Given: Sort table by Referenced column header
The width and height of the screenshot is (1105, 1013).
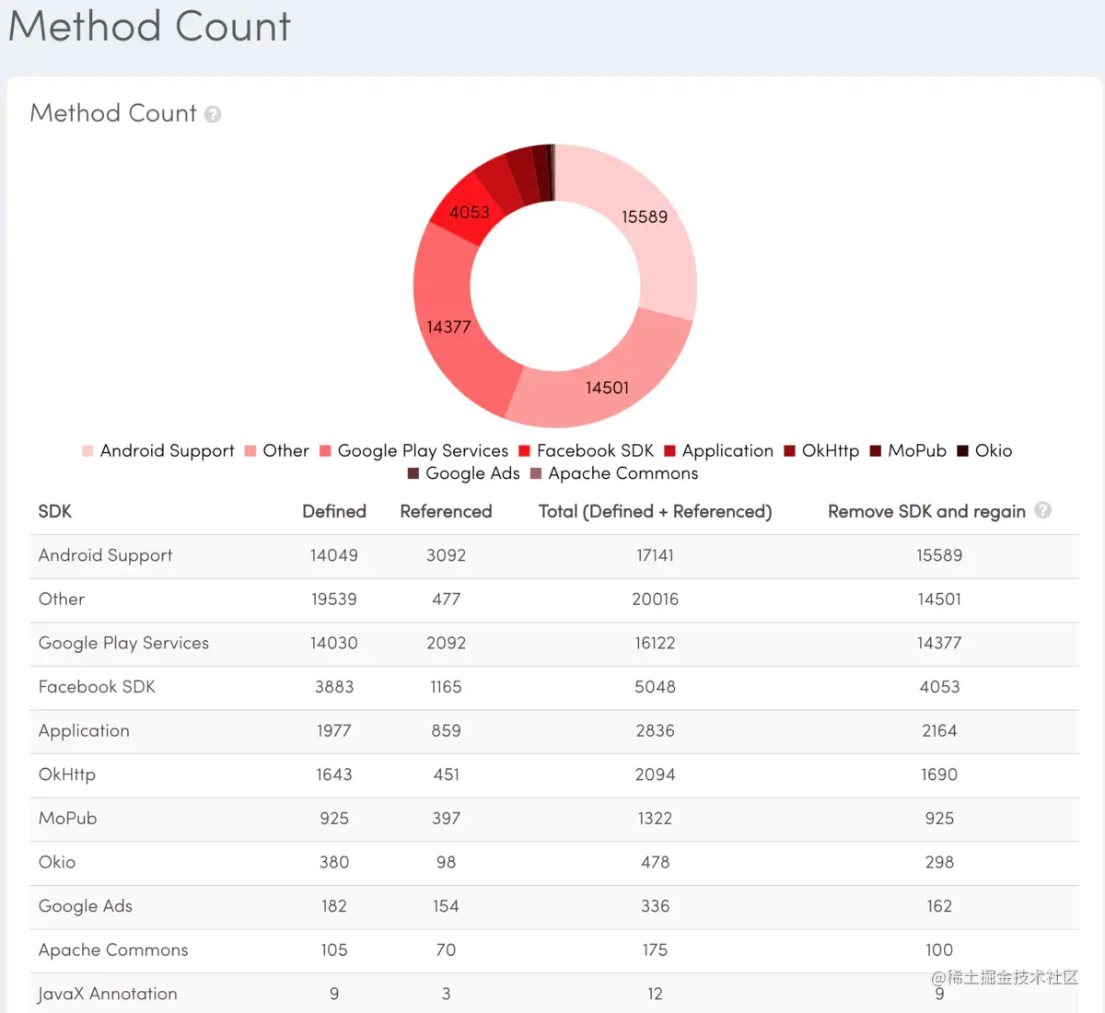Looking at the screenshot, I should (446, 512).
